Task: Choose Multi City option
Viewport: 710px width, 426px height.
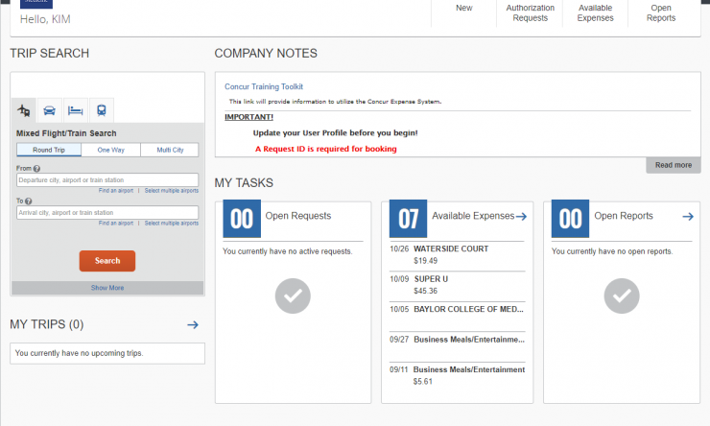Action: [x=170, y=150]
